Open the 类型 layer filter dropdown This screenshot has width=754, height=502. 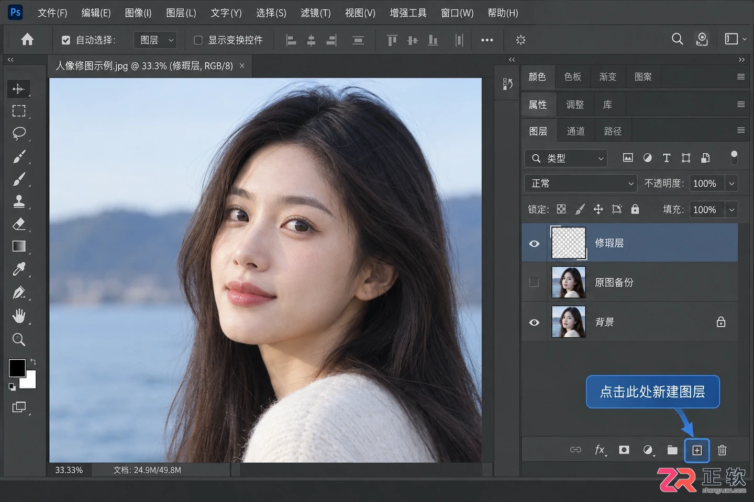[x=566, y=158]
